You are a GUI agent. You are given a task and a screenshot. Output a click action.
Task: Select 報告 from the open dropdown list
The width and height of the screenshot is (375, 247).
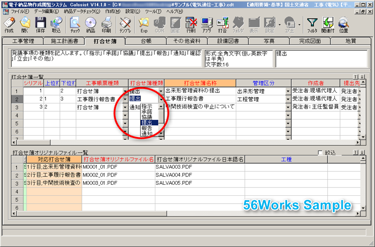click(147, 128)
